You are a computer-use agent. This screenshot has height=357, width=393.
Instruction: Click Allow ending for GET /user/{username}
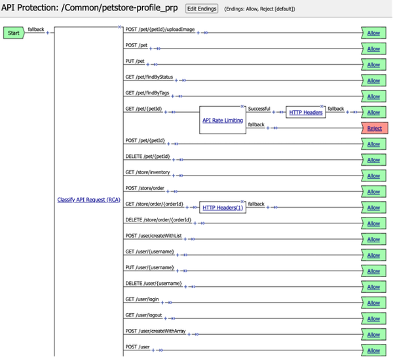click(x=373, y=255)
